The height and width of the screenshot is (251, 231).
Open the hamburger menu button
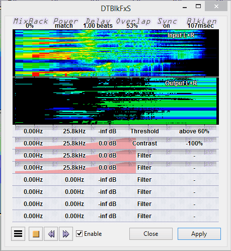click(18, 234)
